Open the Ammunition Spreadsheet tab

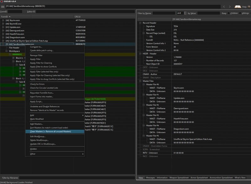pos(221,178)
